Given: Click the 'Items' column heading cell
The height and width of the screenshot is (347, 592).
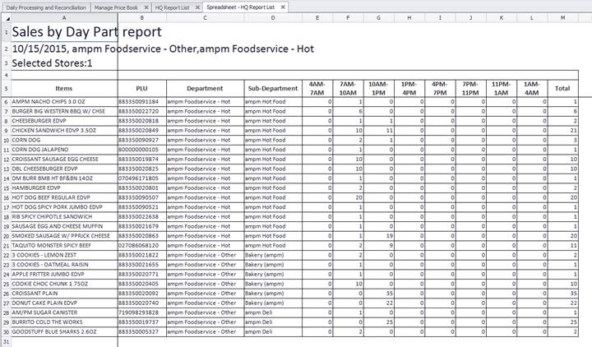Looking at the screenshot, I should pos(64,88).
